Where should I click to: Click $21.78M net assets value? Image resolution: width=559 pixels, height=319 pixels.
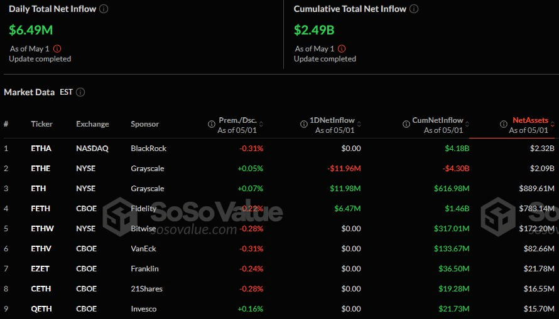(x=539, y=268)
